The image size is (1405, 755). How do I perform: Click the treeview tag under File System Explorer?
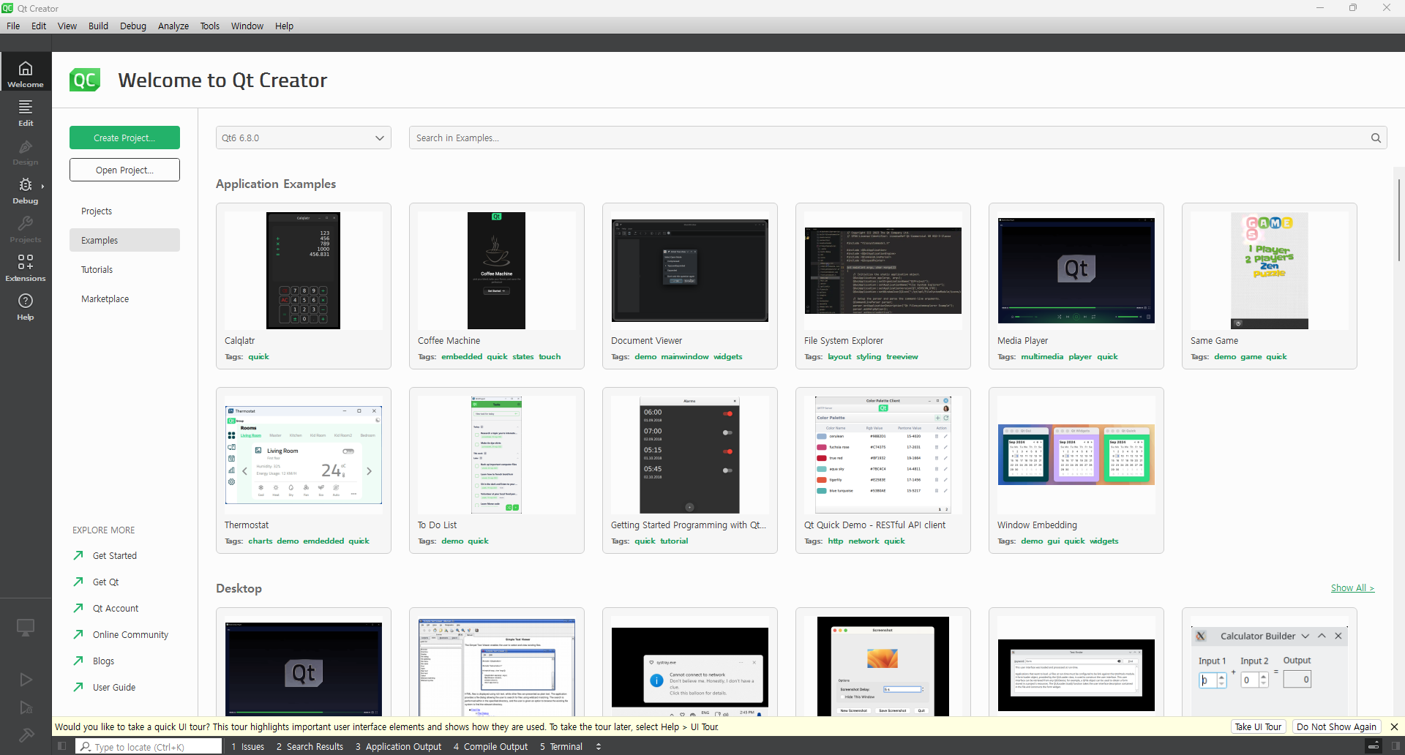click(902, 357)
